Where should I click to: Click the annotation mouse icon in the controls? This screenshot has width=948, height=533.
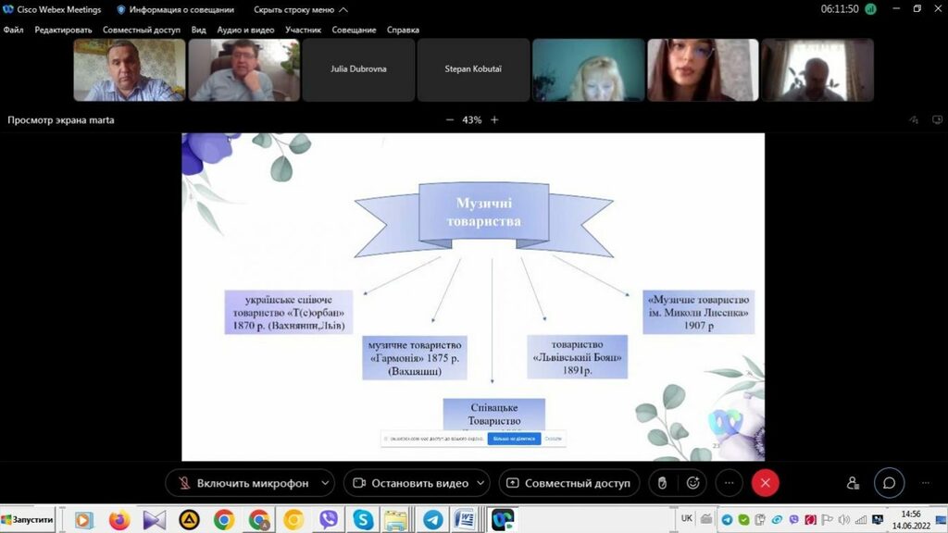(661, 483)
